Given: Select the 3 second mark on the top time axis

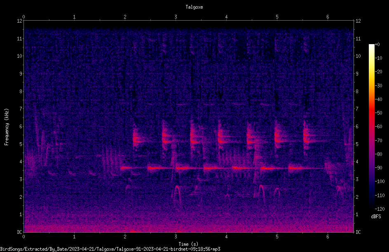Looking at the screenshot, I should coord(176,17).
